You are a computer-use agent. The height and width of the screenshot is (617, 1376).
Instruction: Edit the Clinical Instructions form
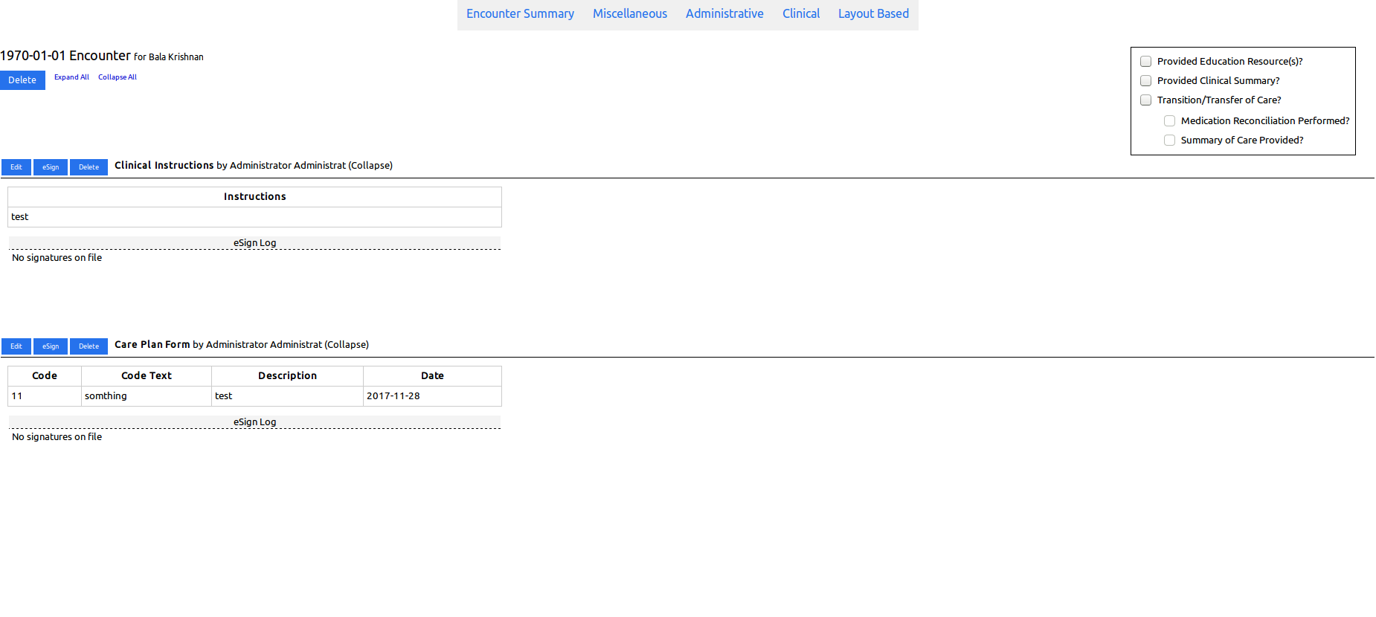(16, 167)
